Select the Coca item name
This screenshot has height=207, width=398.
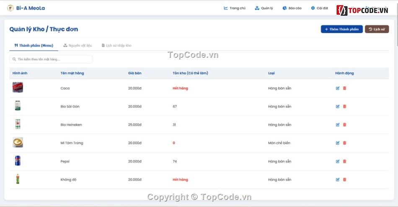65,88
